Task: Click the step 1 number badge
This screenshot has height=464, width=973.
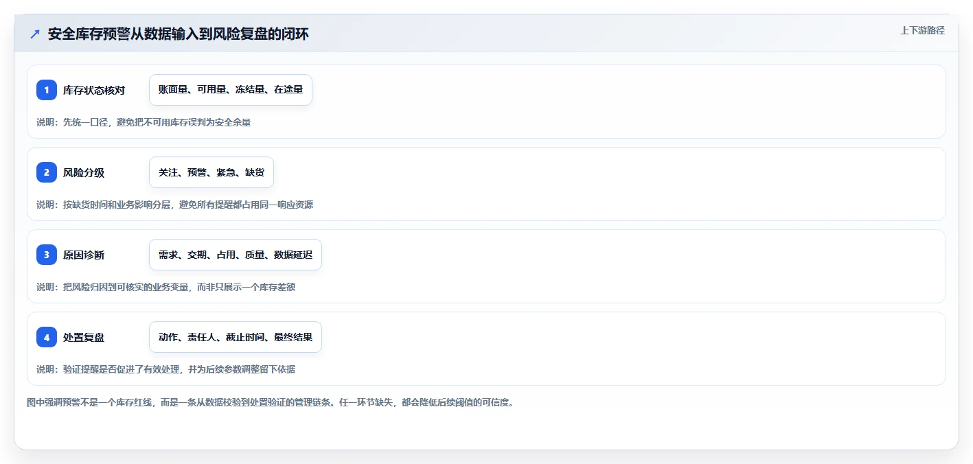Action: (x=47, y=90)
